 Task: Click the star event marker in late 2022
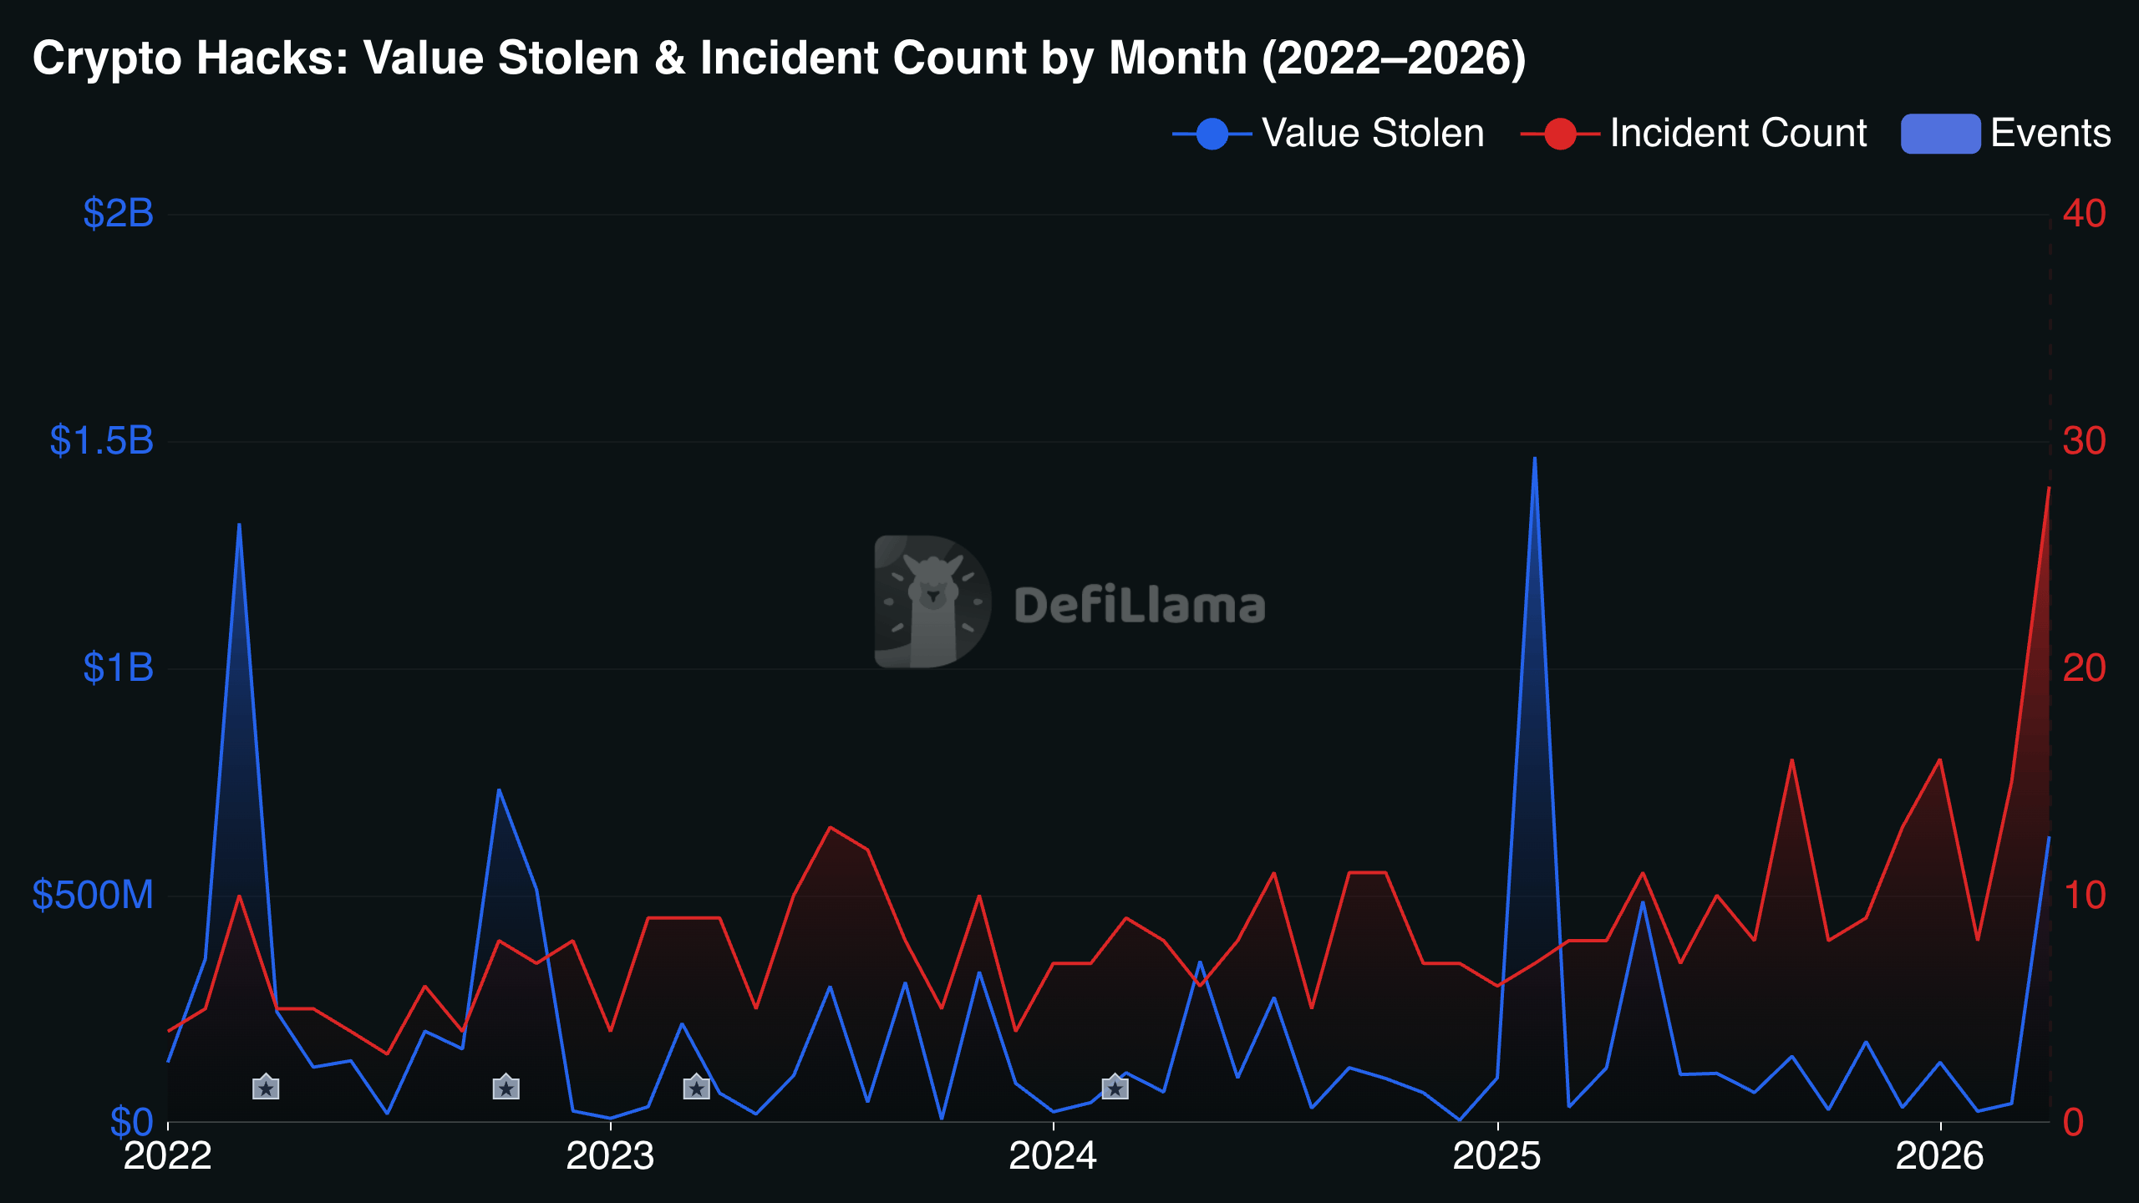tap(506, 1087)
